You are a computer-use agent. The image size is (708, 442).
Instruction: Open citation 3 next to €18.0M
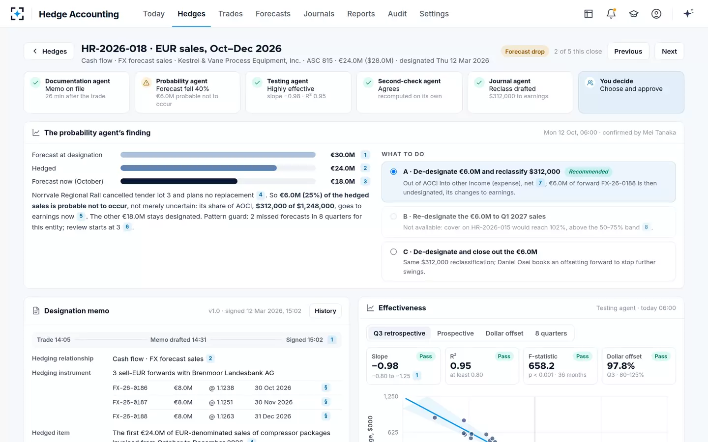(365, 181)
